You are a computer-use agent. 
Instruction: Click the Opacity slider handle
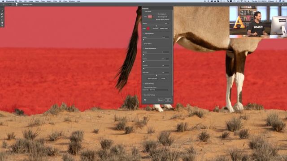tap(157, 26)
